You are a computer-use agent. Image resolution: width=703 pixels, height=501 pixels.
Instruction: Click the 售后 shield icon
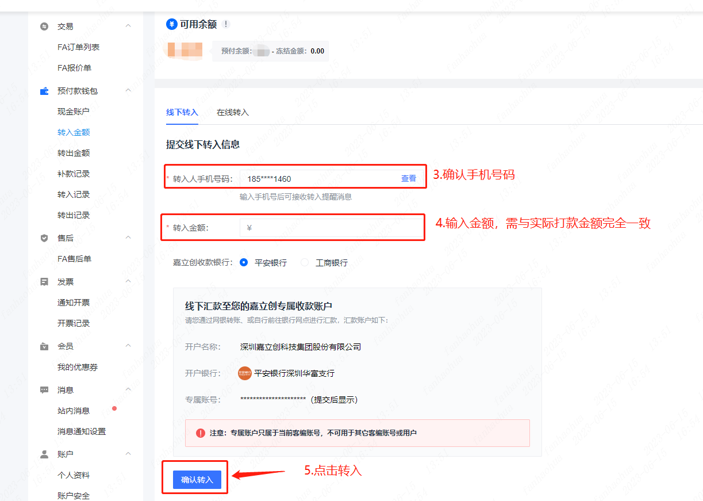coord(44,238)
